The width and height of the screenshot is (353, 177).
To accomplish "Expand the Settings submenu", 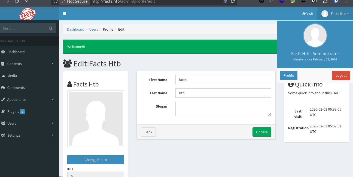I will [14, 135].
